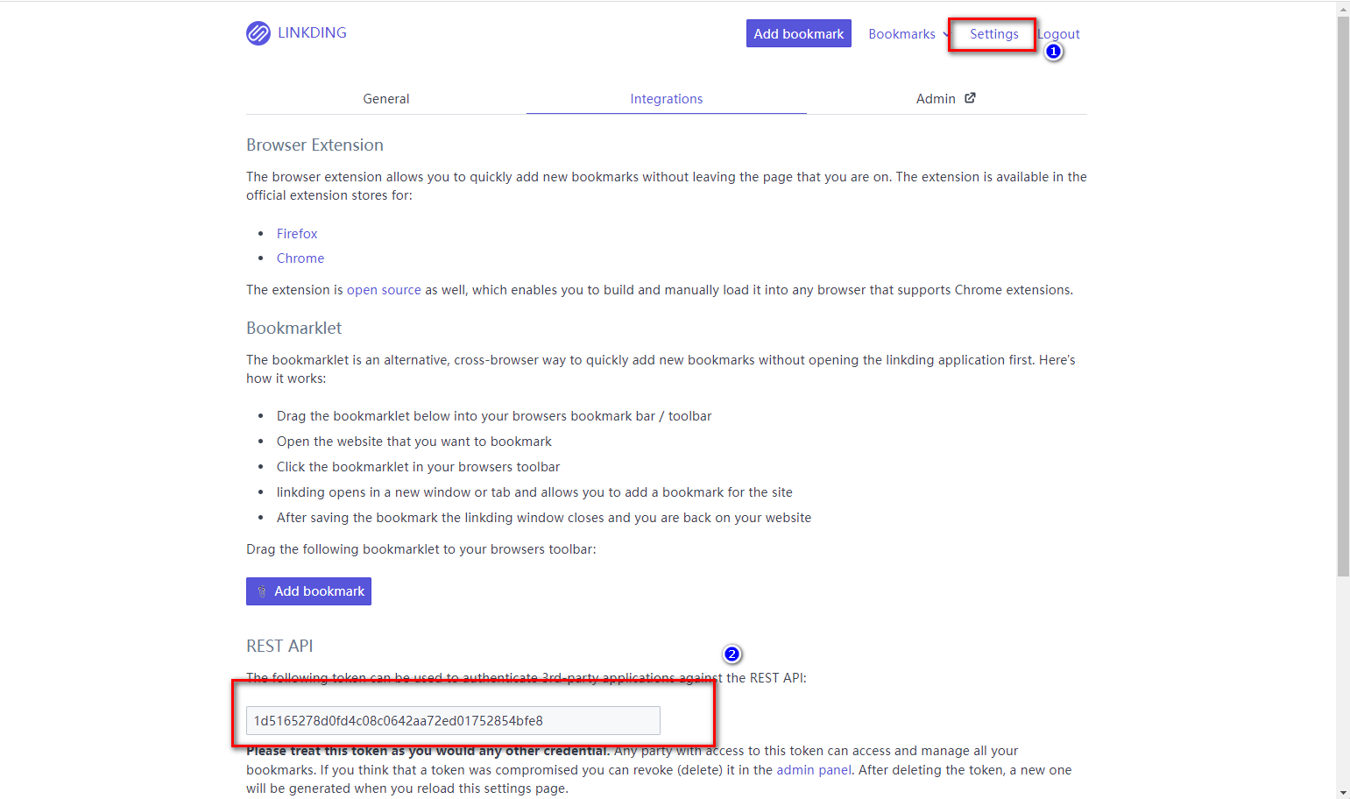Screen dimensions: 1350x799
Task: Open Settings from the top navigation
Action: [993, 34]
